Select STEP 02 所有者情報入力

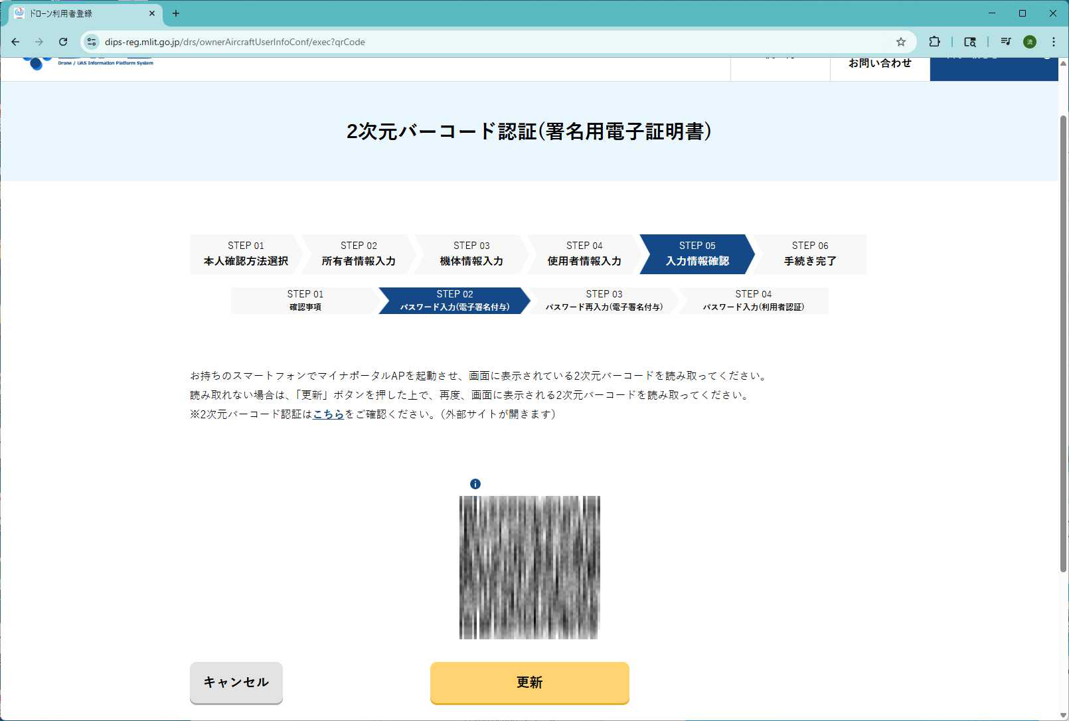pos(359,254)
